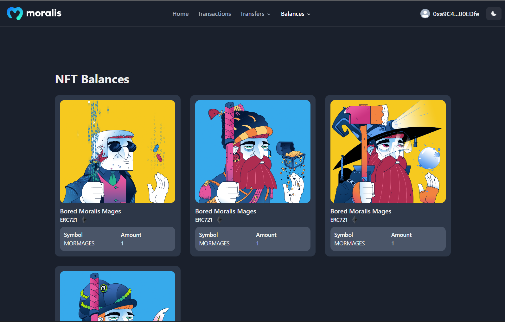Click wallet address 0xa9C4...00EDfe

pyautogui.click(x=456, y=14)
